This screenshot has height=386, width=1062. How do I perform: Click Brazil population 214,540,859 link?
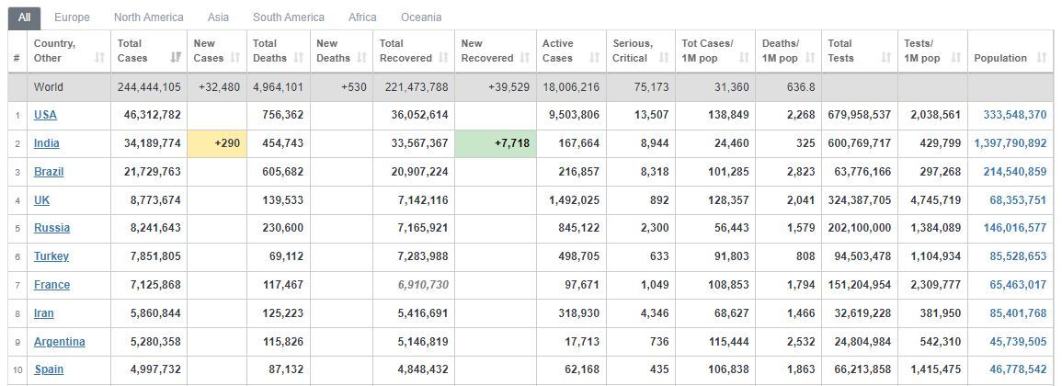tap(1014, 172)
